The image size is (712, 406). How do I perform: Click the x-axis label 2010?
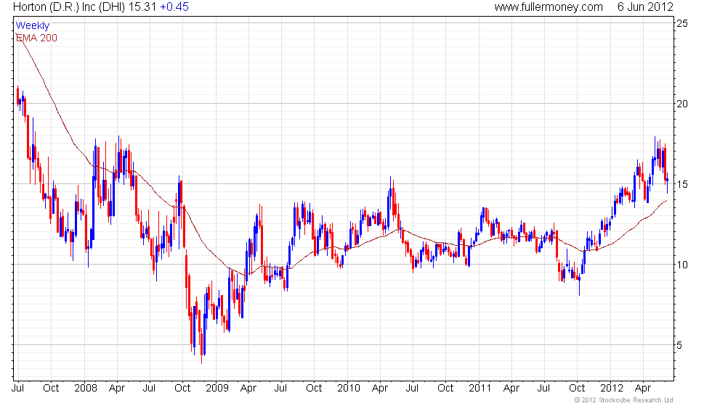pos(348,389)
